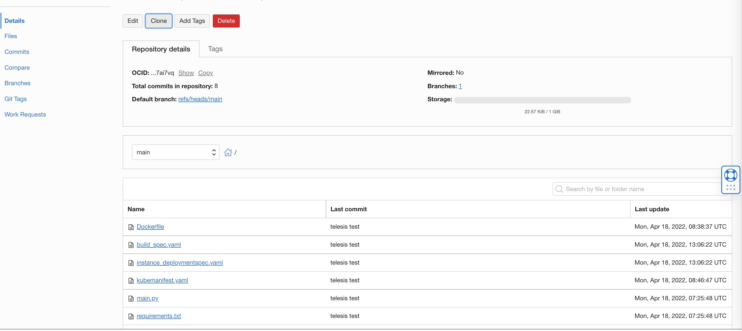Click the main.py file icon
The image size is (742, 331).
pyautogui.click(x=131, y=299)
